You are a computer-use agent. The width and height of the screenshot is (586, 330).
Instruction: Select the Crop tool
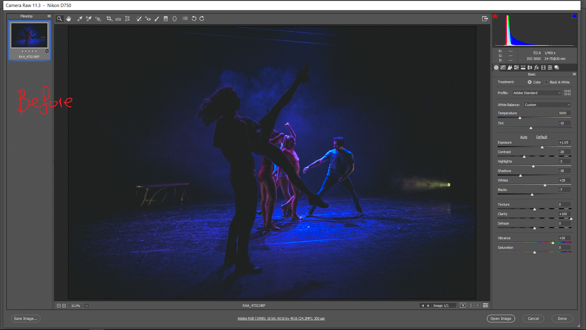tap(109, 19)
